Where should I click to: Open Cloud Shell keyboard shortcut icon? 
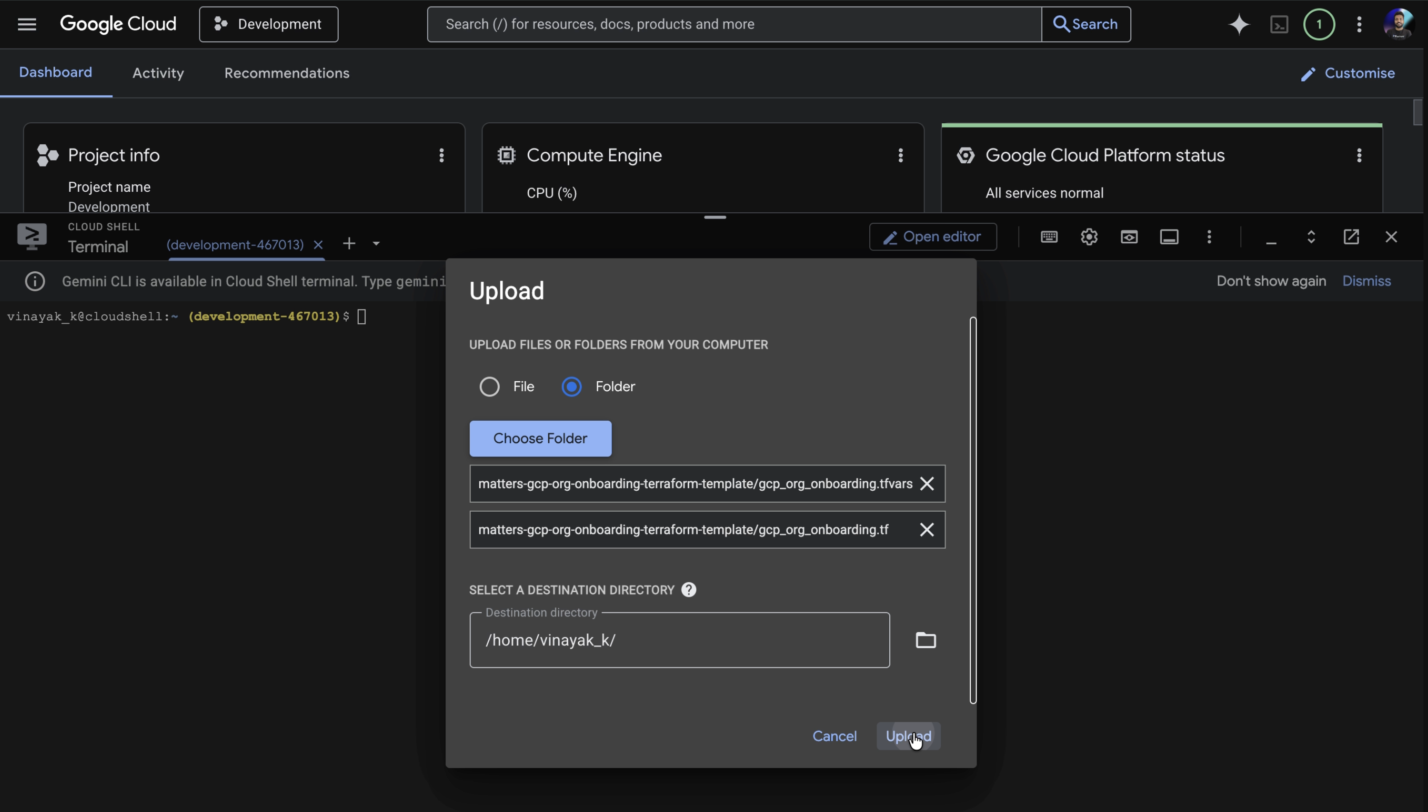tap(1049, 237)
